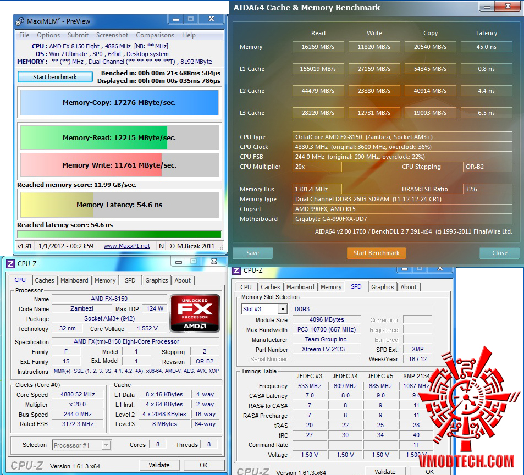Click the Memory-Copy result bar
The image size is (524, 475).
pyautogui.click(x=119, y=103)
